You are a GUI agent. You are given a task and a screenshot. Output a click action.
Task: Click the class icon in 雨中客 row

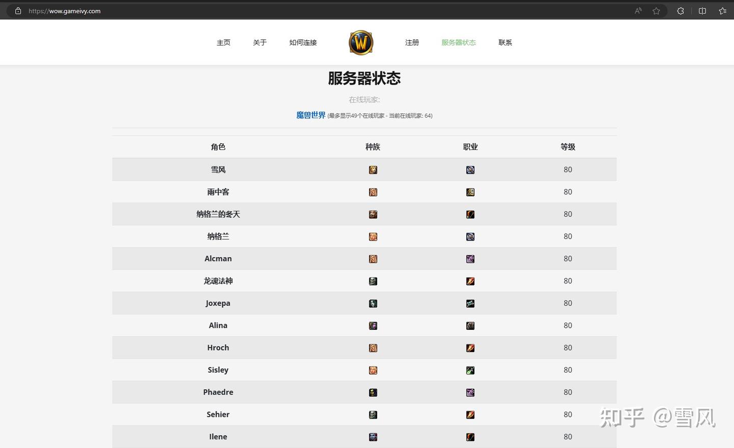(470, 192)
